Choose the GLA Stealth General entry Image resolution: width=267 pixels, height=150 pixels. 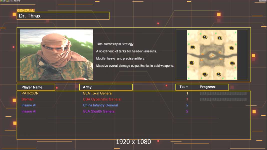click(99, 111)
